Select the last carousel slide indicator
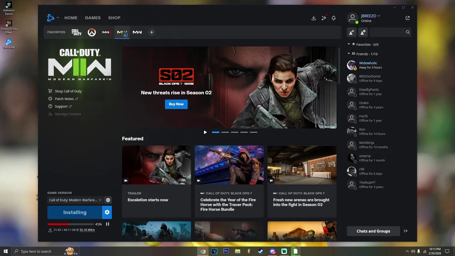455x256 pixels. (x=253, y=132)
